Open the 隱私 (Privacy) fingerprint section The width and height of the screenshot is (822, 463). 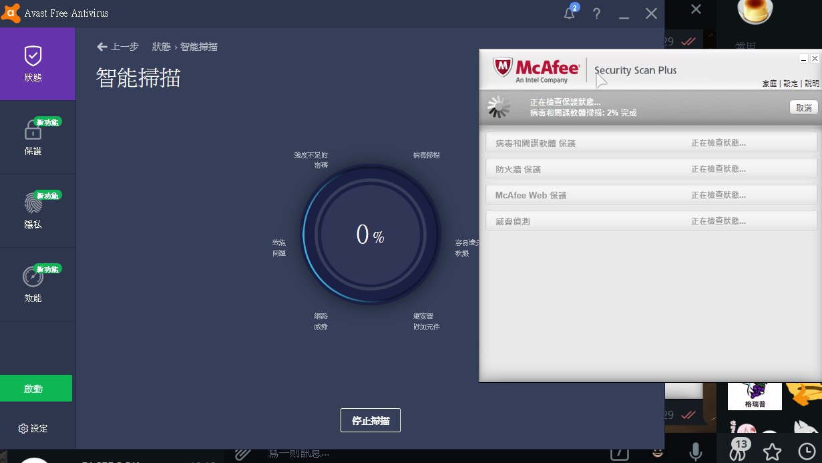[33, 211]
